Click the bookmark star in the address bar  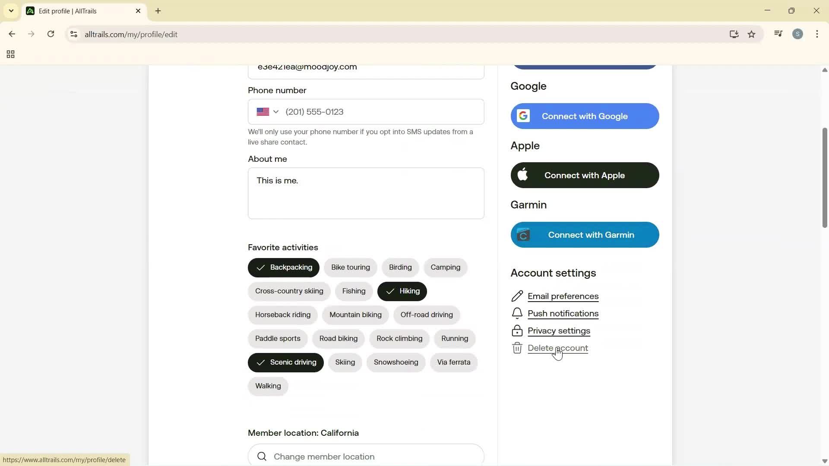(752, 34)
